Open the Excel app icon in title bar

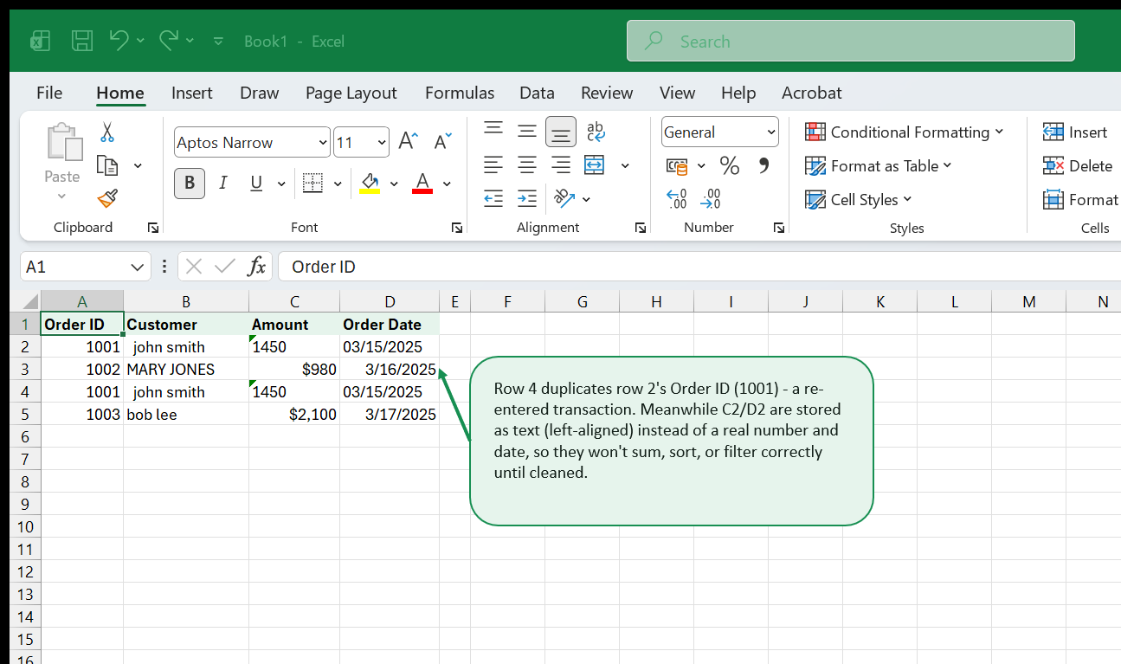click(x=40, y=41)
